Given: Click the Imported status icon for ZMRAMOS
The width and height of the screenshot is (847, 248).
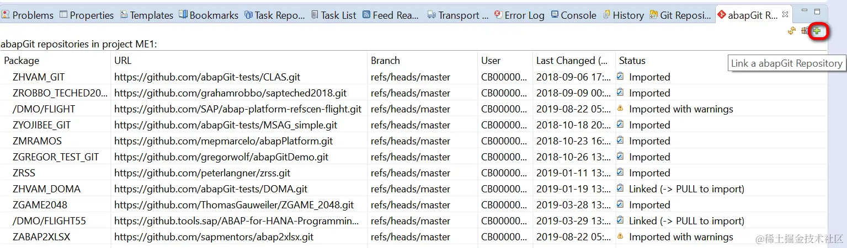Looking at the screenshot, I should pos(620,141).
